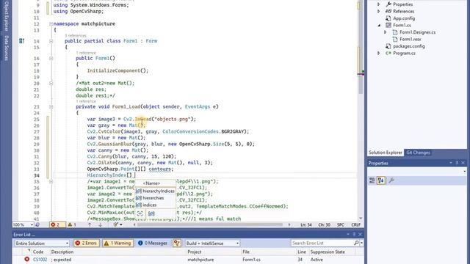The image size is (470, 264).
Task: Click the CRLF line ending indicator
Action: 355,225
